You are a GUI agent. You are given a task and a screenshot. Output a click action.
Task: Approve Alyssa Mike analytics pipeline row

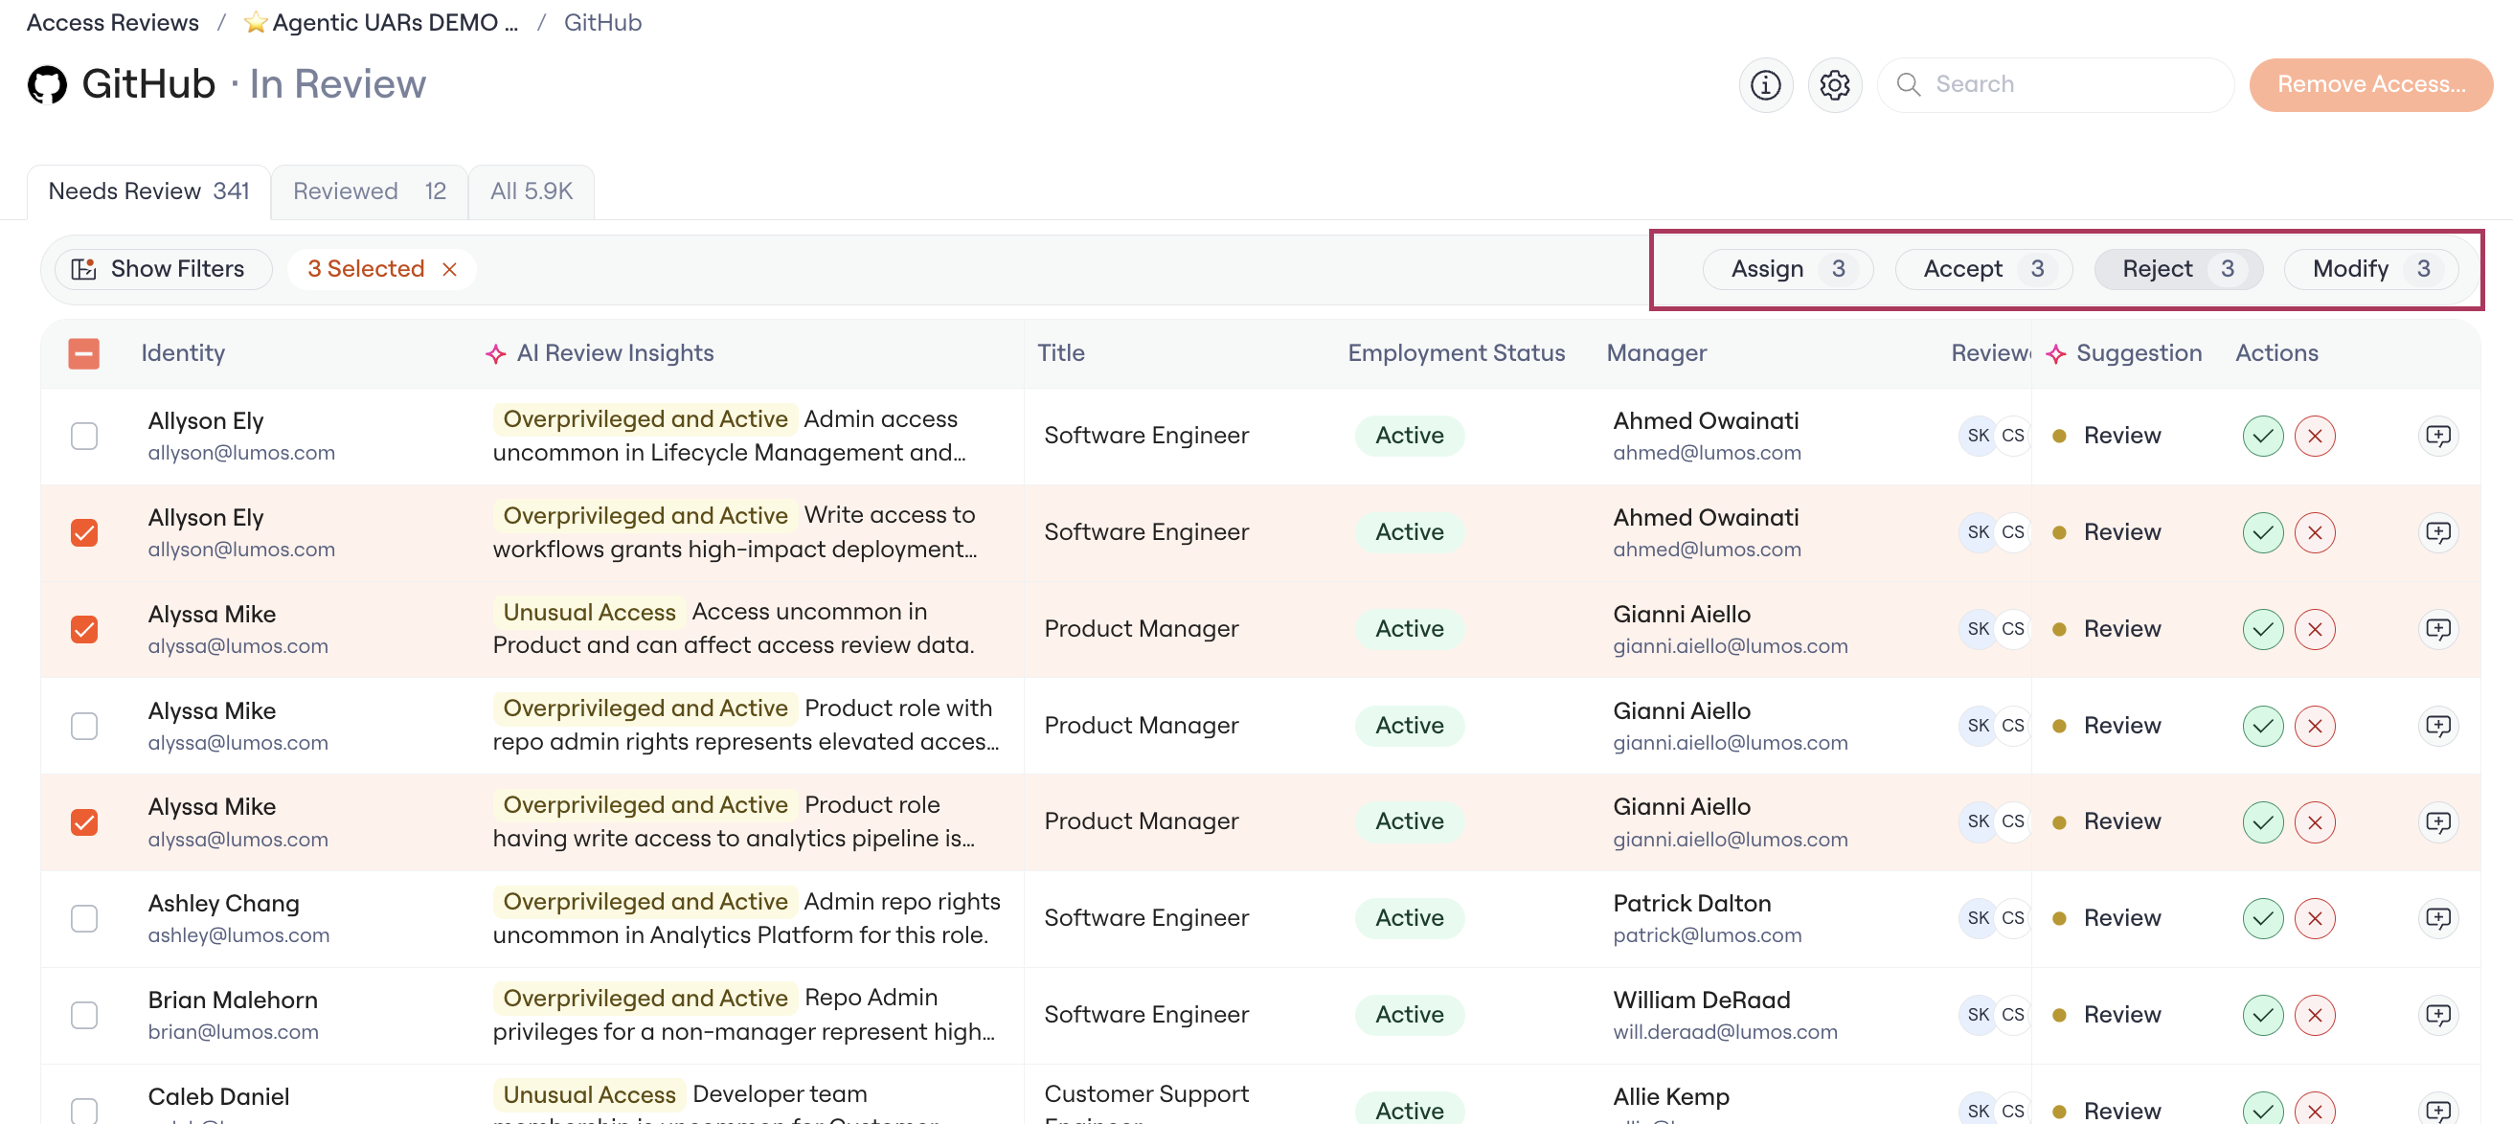point(2262,821)
